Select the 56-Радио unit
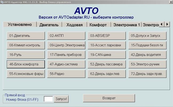The image size is (173, 107). point(66,74)
